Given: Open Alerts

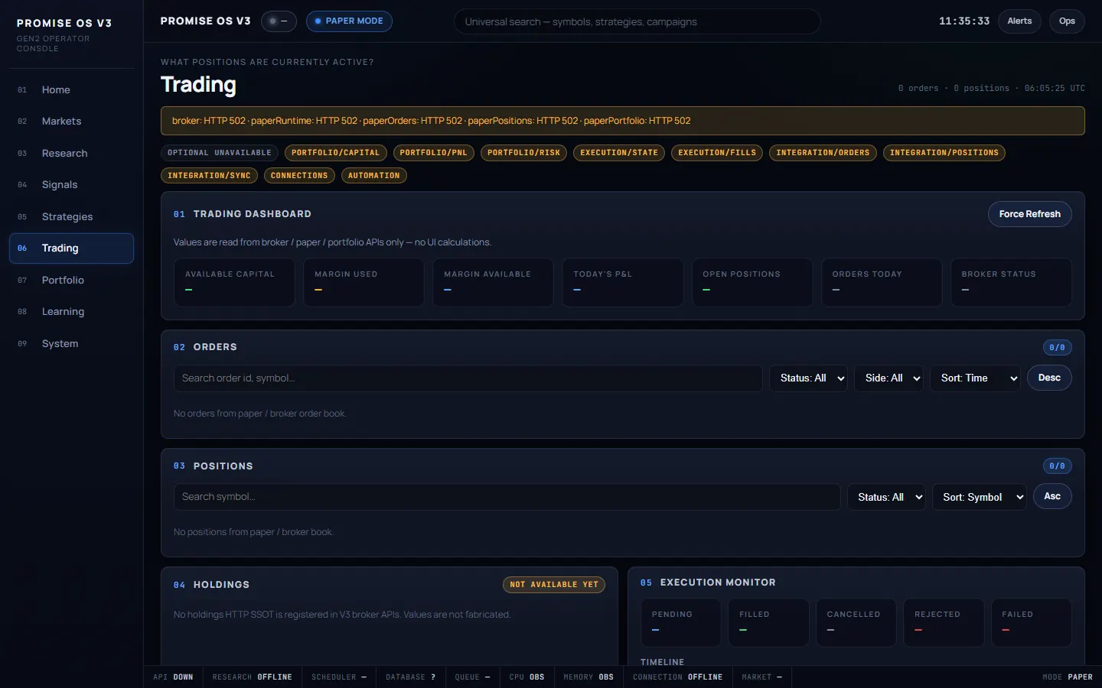Looking at the screenshot, I should pos(1019,21).
